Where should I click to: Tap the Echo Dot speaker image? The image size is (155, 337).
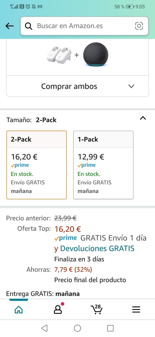tap(96, 54)
